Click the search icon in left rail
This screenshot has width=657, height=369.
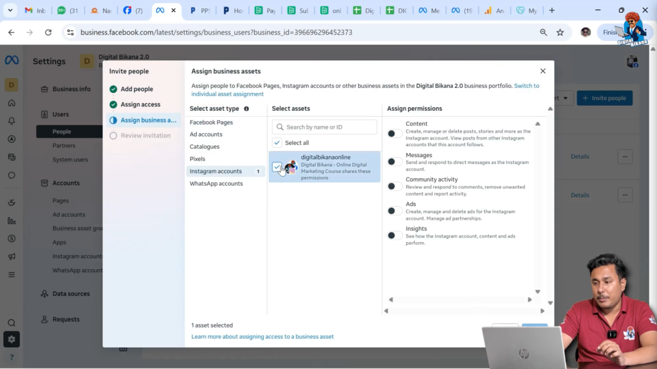pos(12,323)
